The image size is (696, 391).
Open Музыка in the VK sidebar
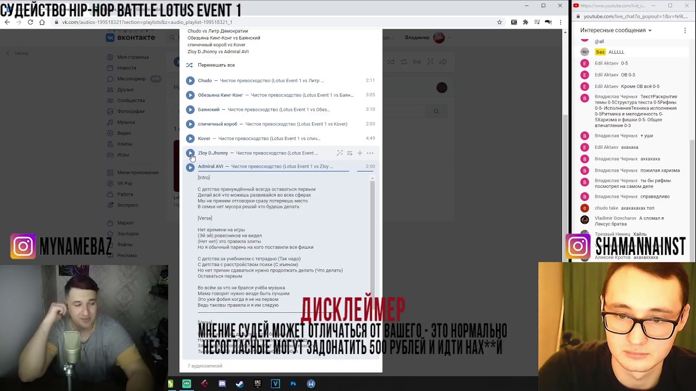tap(126, 122)
